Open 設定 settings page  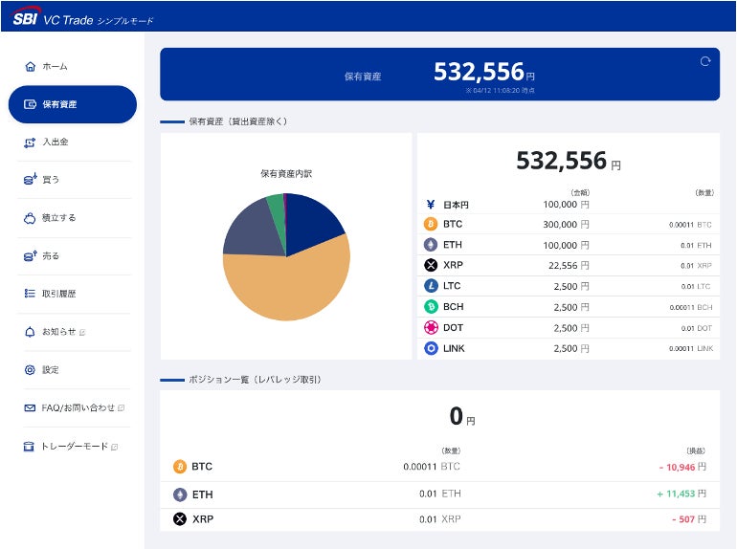coord(50,370)
